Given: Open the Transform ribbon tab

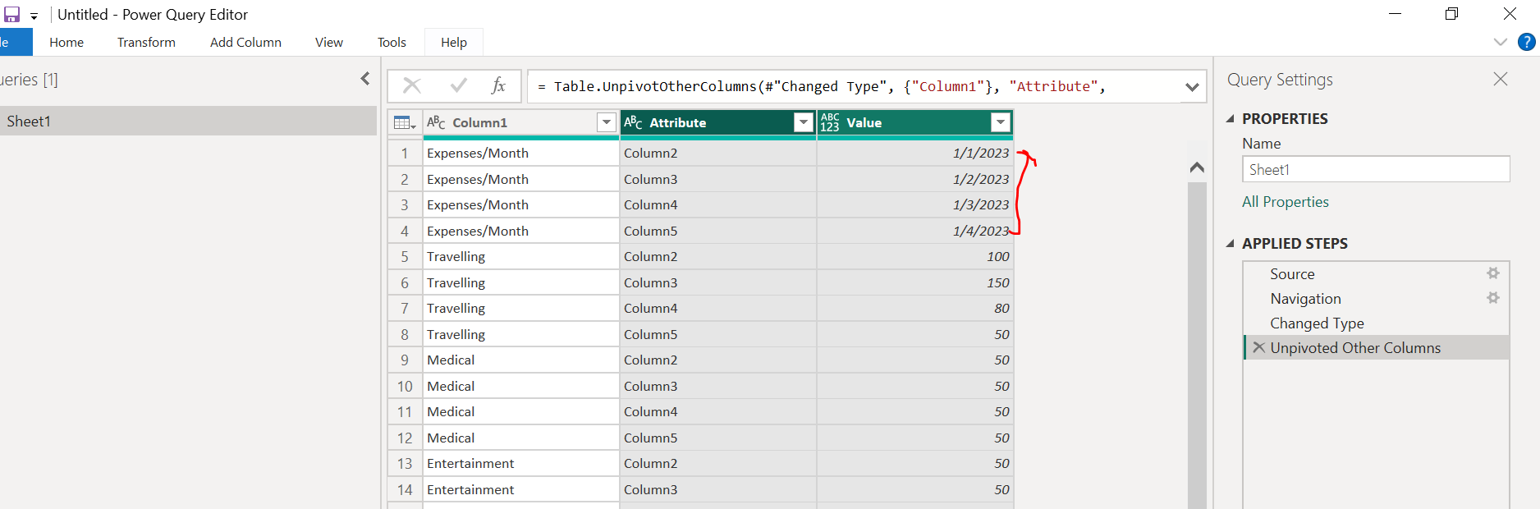Looking at the screenshot, I should (146, 43).
